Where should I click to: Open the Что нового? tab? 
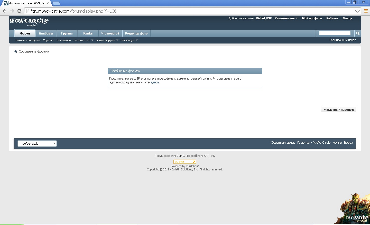click(x=110, y=33)
